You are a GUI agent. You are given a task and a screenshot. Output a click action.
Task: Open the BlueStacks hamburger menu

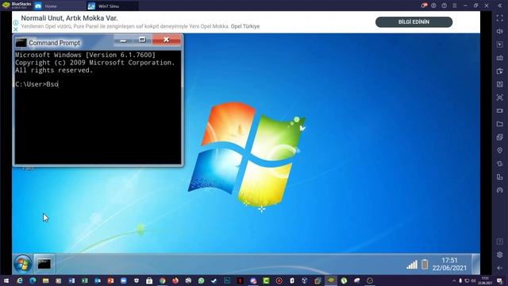point(455,6)
